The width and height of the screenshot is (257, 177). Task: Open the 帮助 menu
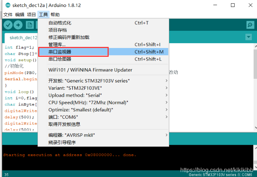pos(55,15)
